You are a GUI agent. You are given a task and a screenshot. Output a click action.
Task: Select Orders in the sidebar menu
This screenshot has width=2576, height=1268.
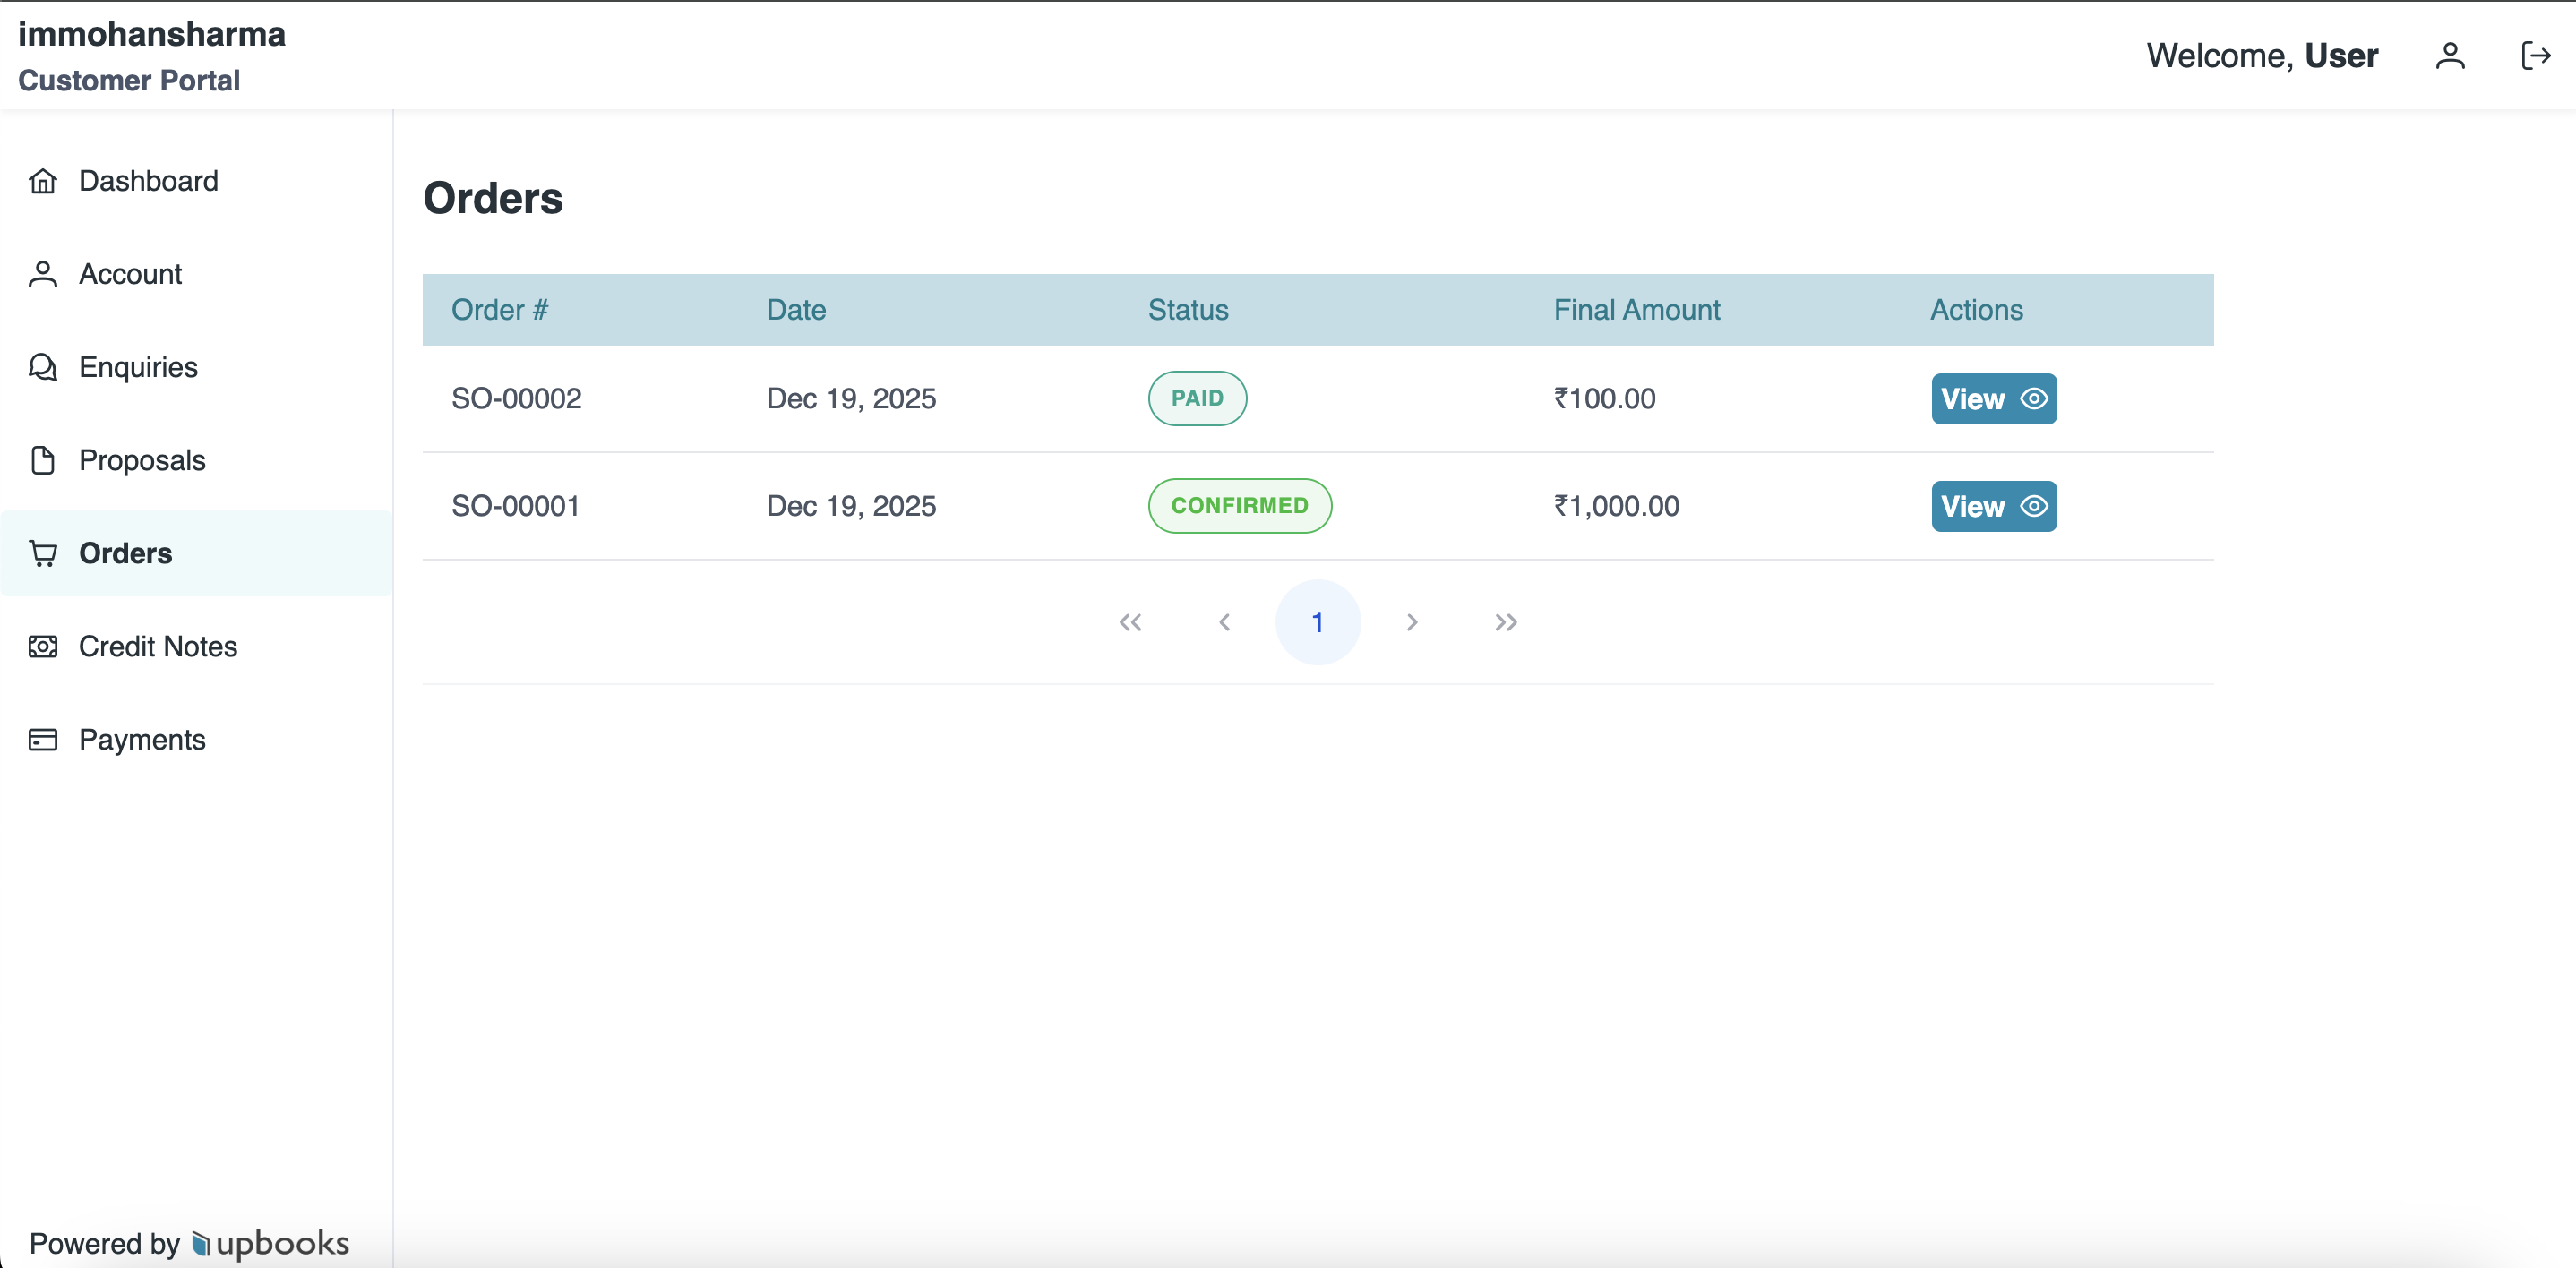pos(125,553)
